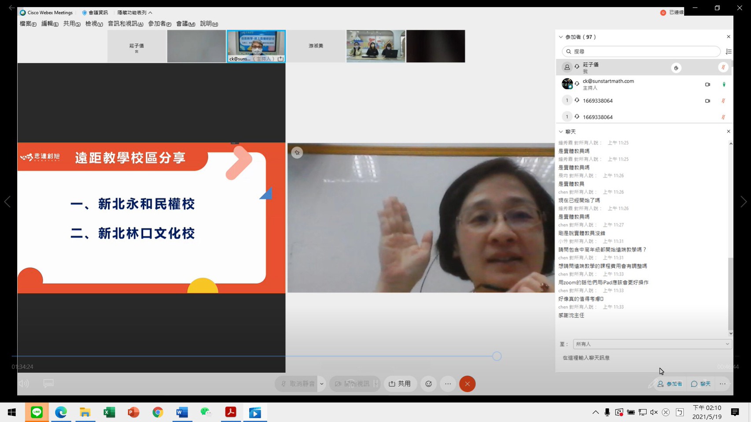Toggle the muted microphone for 莊子儀
751x422 pixels.
pos(723,67)
